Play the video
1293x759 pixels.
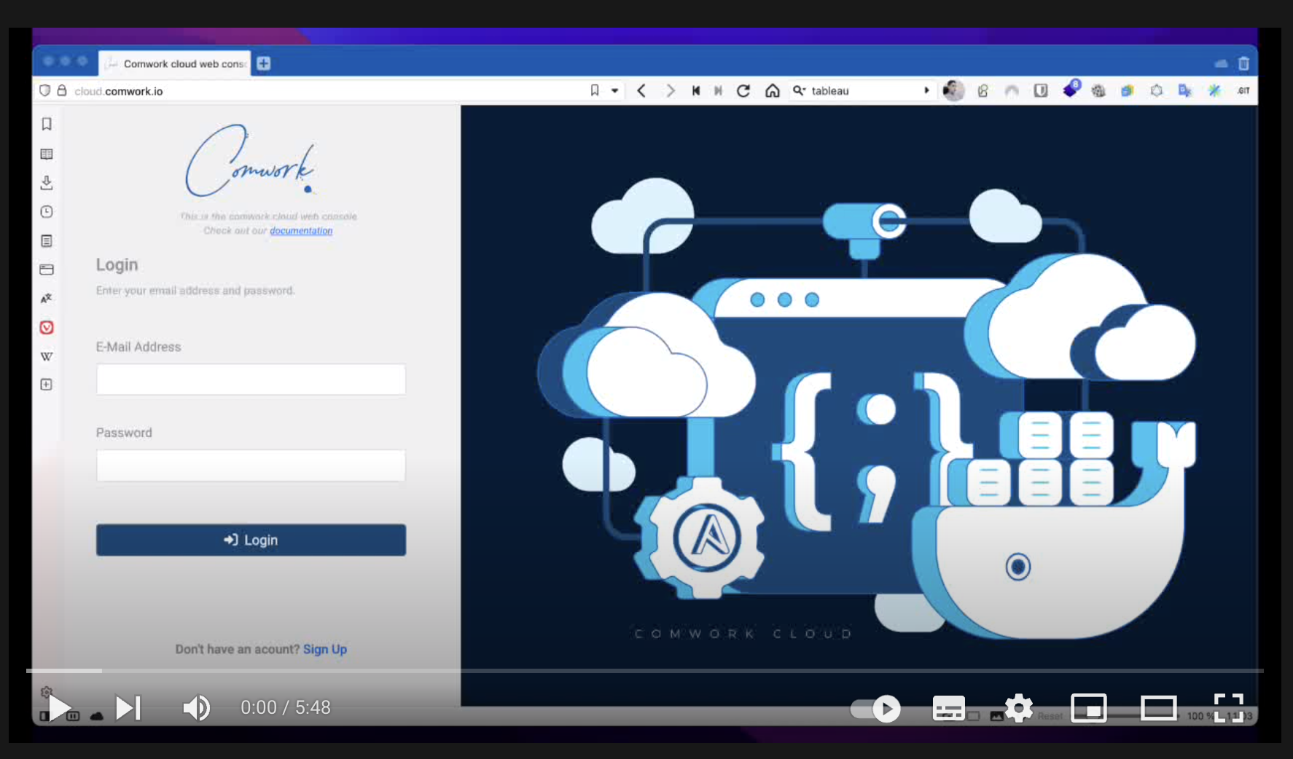point(60,707)
